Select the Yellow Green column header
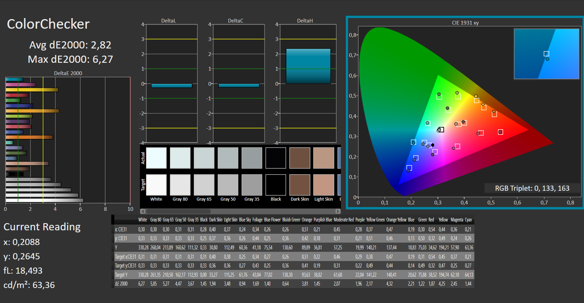 pos(375,220)
